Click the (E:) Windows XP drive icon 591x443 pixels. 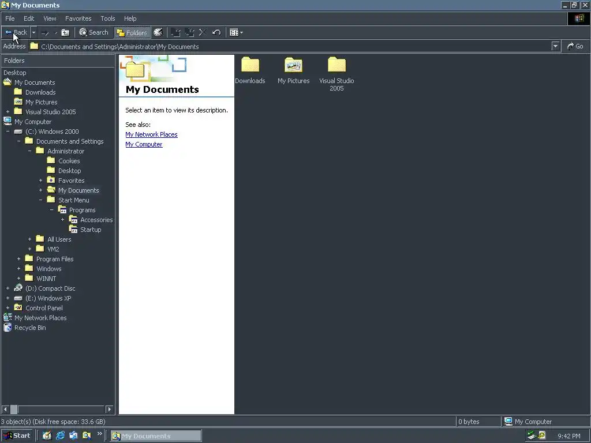coord(18,298)
